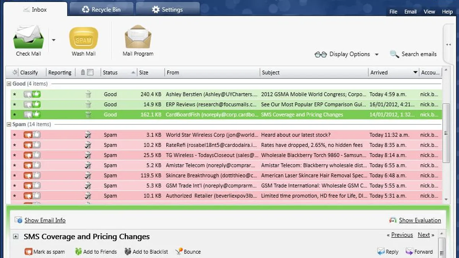Image resolution: width=459 pixels, height=258 pixels.
Task: Click the Search emails magnifier icon
Action: point(393,54)
